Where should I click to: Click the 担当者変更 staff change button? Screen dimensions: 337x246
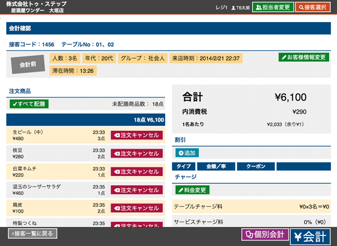273,7
